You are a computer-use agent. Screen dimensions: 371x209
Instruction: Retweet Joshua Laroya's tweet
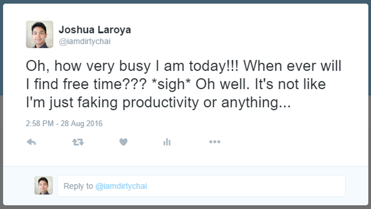click(x=78, y=142)
